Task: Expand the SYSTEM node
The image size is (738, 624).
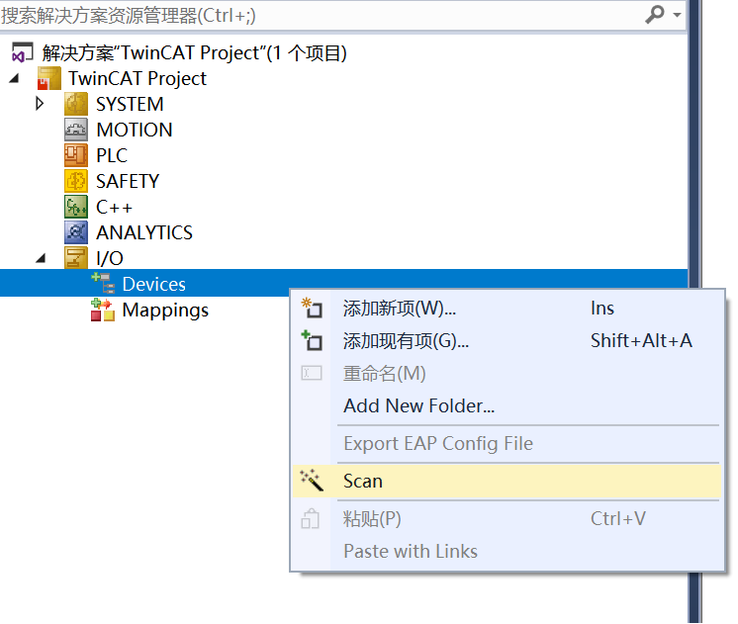Action: [x=40, y=104]
